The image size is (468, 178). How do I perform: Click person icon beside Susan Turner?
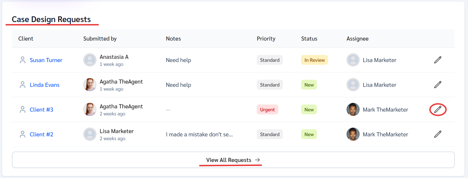tap(23, 60)
